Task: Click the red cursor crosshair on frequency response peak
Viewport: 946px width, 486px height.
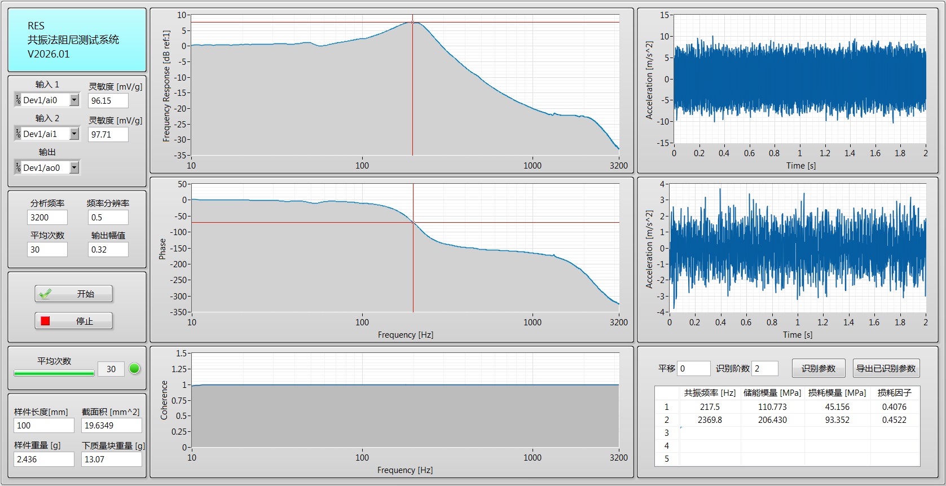Action: [412, 23]
